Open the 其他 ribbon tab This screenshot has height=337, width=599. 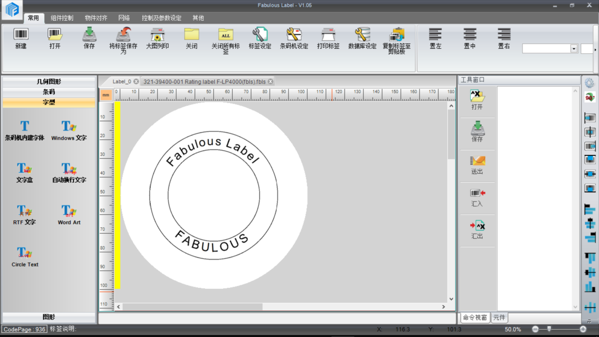[x=198, y=18]
